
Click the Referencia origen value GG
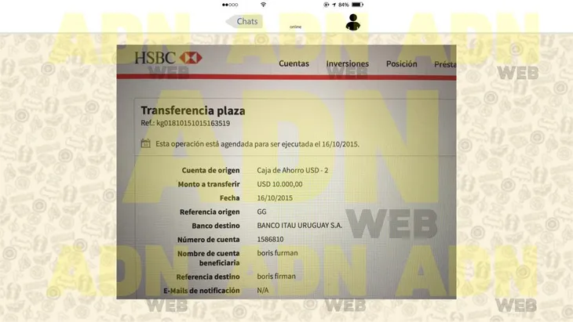click(261, 212)
